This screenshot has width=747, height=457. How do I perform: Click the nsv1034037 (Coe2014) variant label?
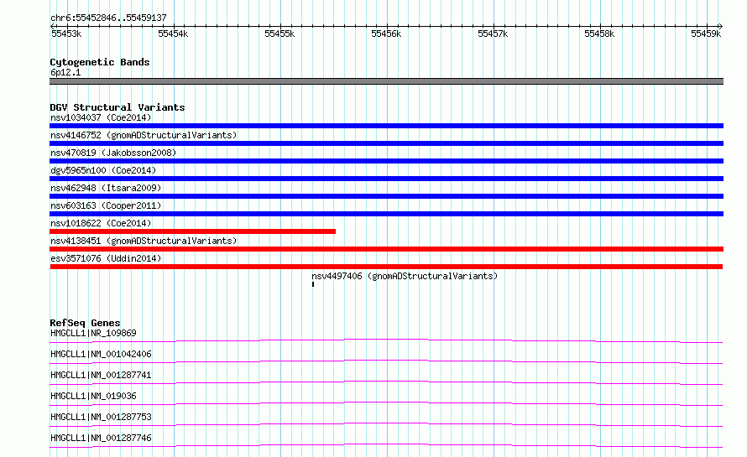coord(101,117)
